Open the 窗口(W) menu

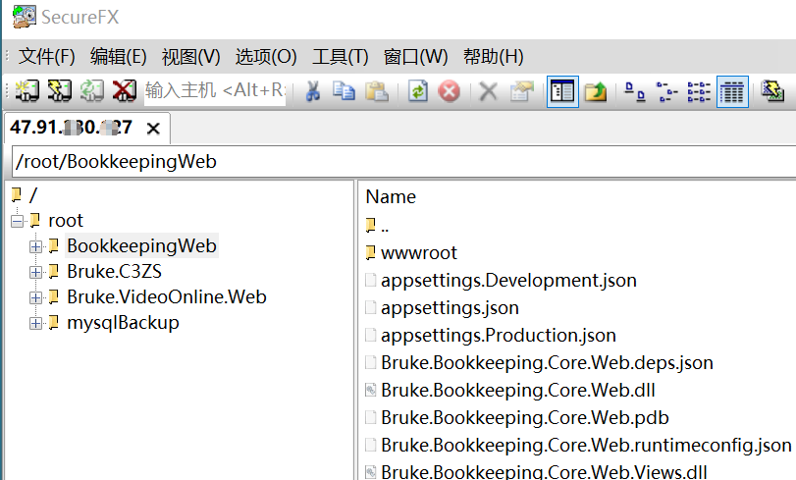tap(416, 56)
